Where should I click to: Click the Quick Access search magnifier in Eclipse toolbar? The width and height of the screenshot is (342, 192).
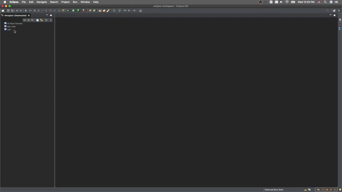coord(328,11)
